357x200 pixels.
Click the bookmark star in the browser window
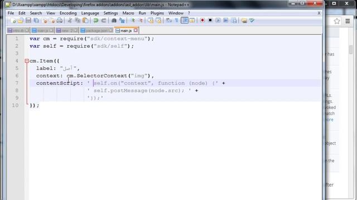[337, 21]
